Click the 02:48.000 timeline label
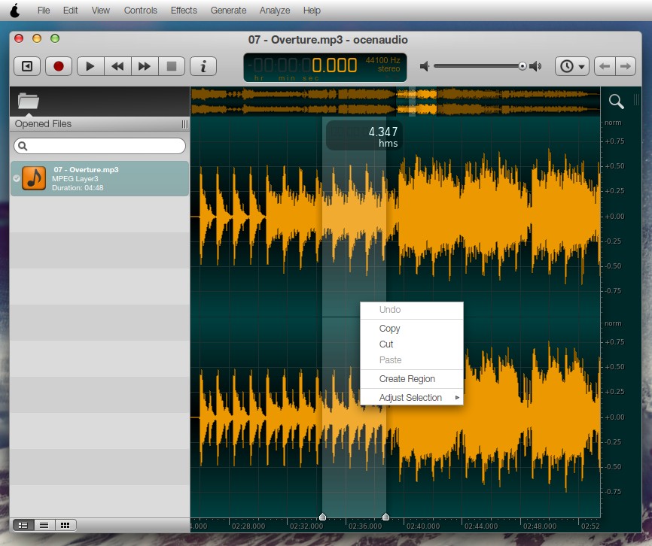The height and width of the screenshot is (546, 652). (x=539, y=526)
